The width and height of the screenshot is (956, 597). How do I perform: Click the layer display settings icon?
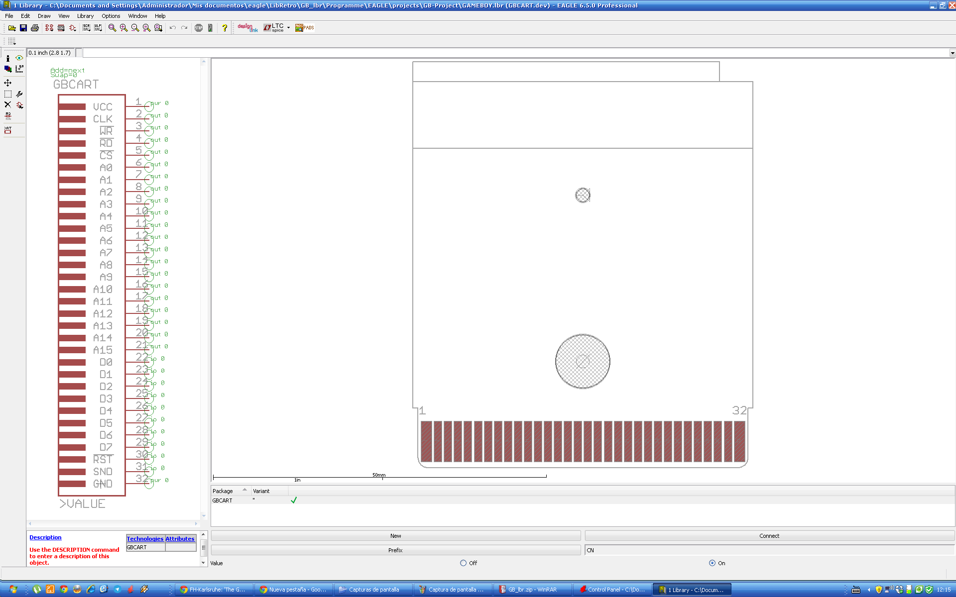click(x=7, y=69)
